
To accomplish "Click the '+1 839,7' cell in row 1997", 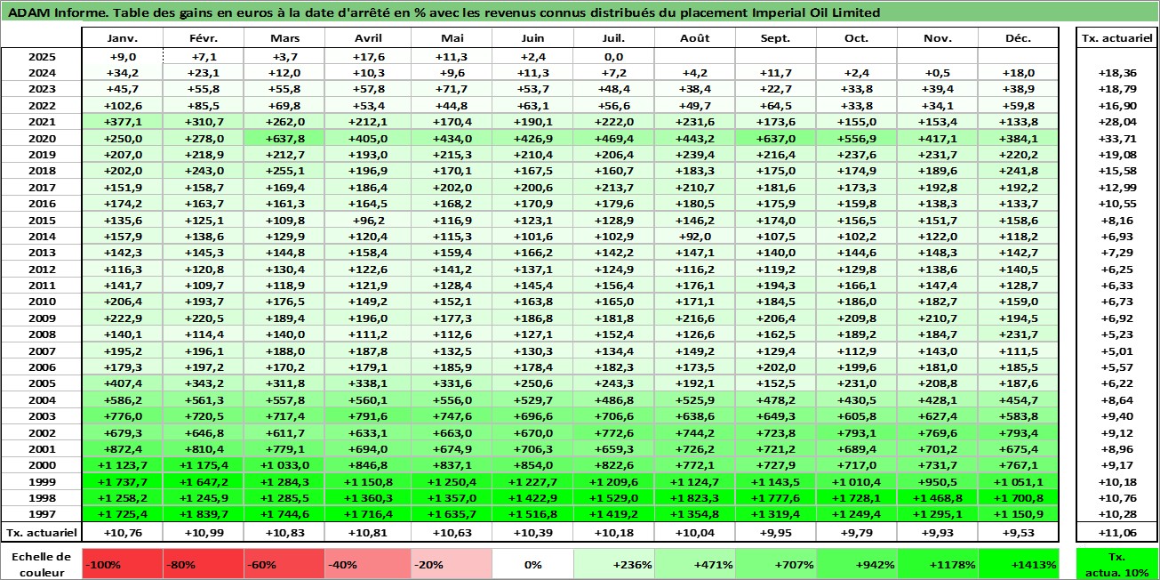I will pos(204,514).
